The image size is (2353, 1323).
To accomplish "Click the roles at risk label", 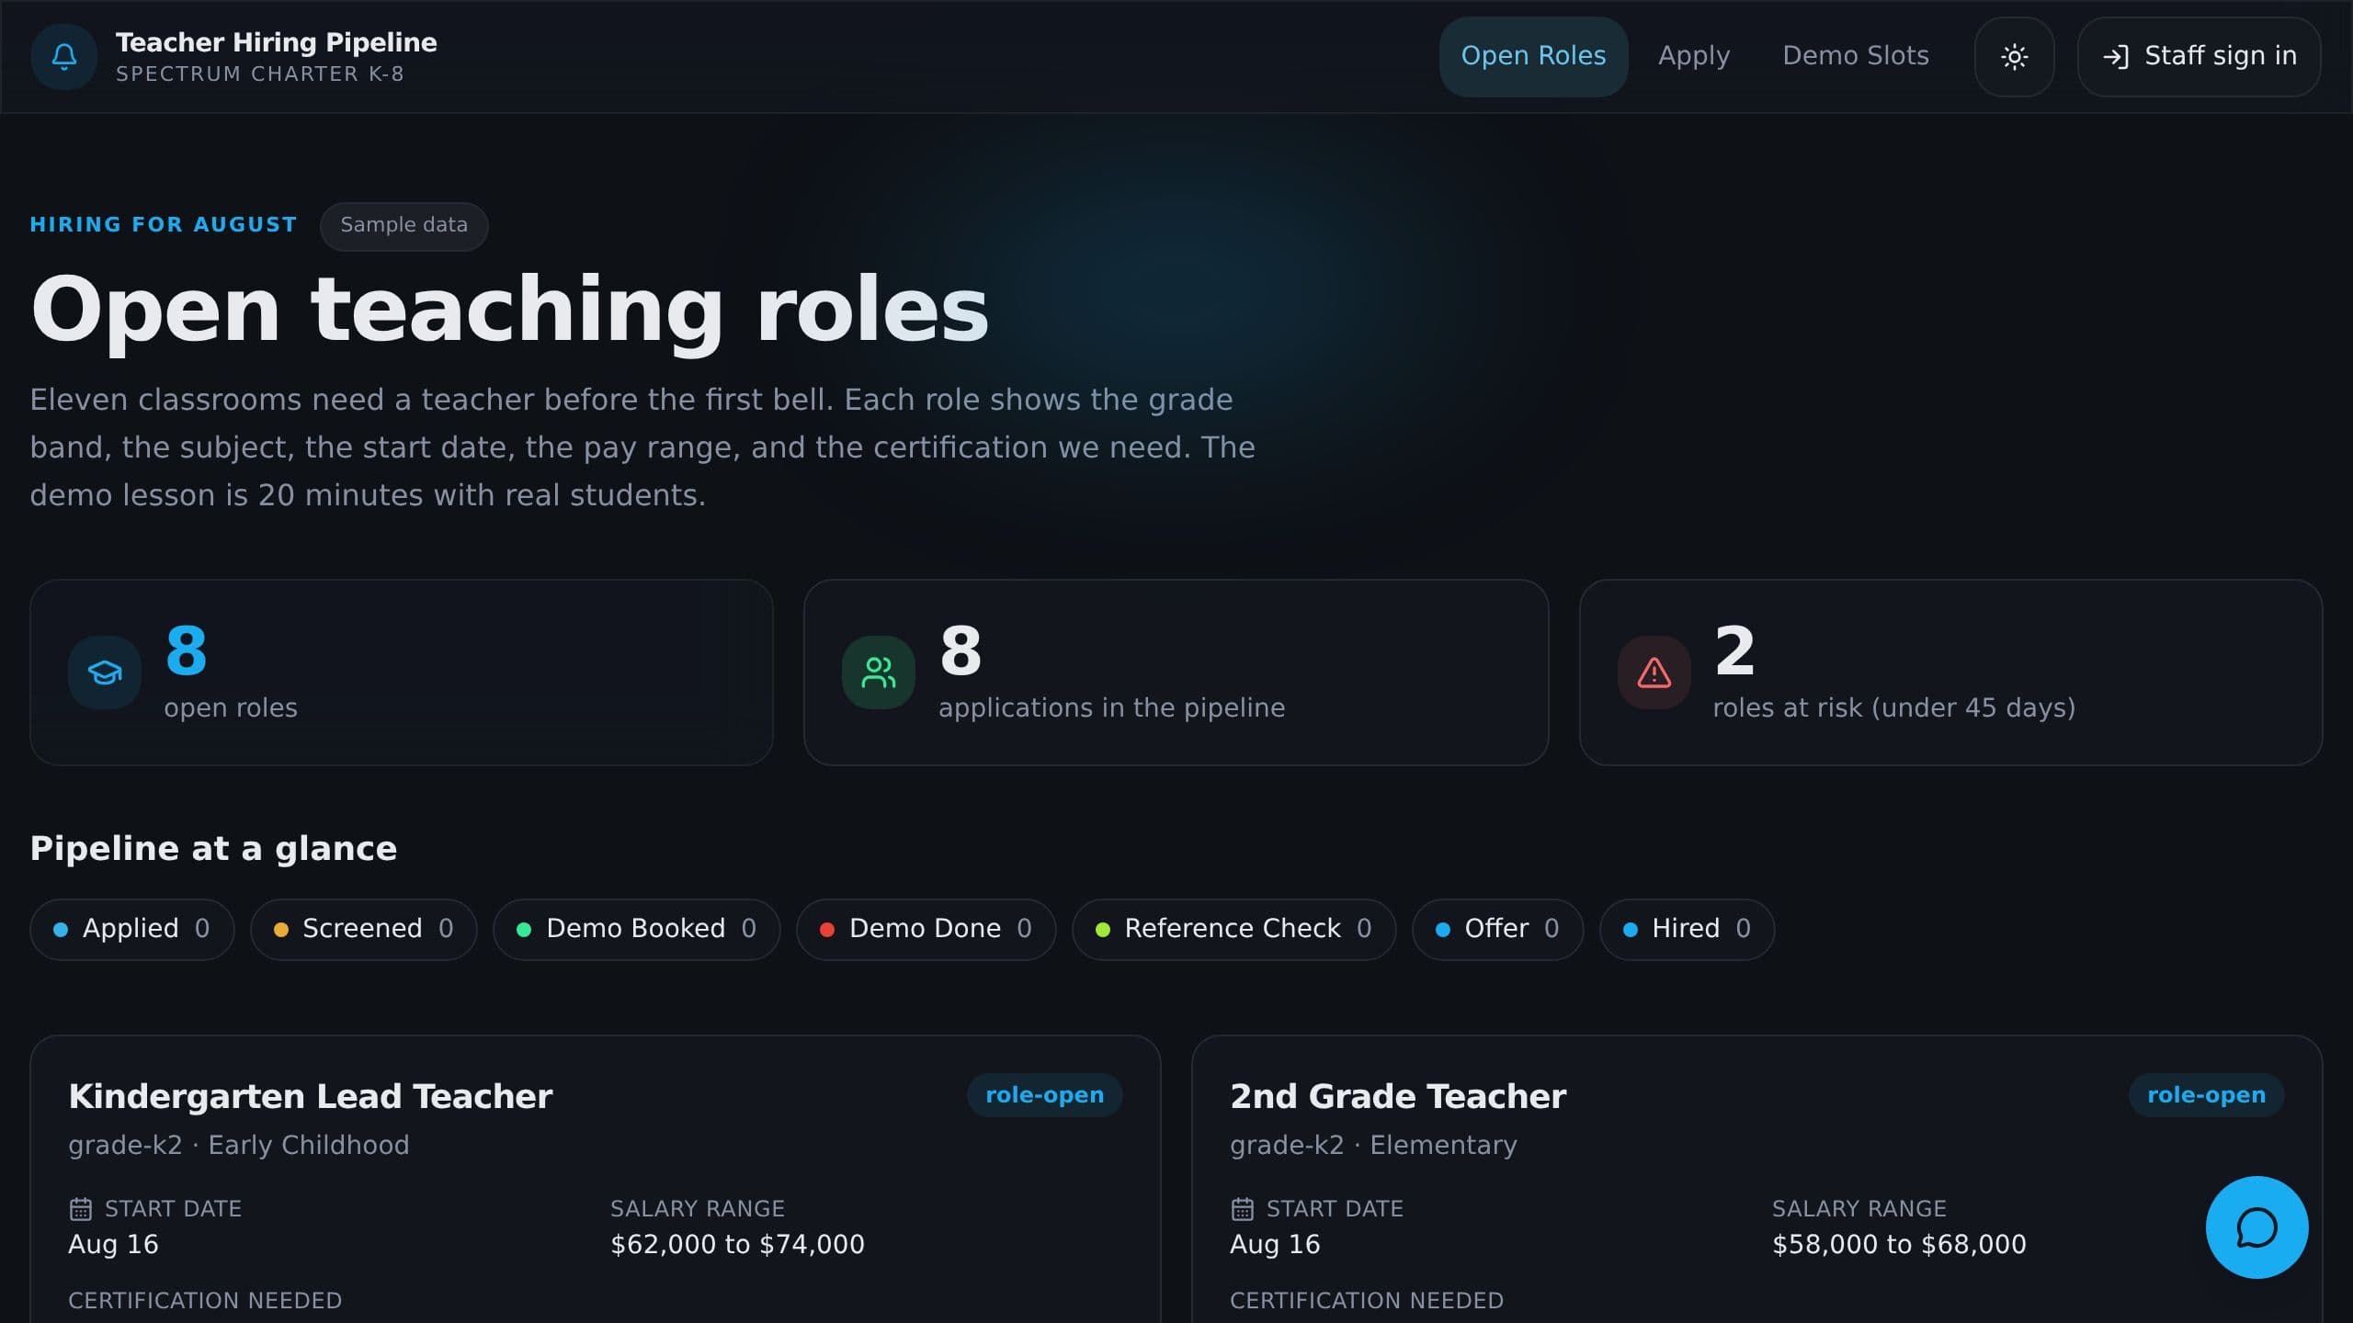I will tap(1893, 708).
